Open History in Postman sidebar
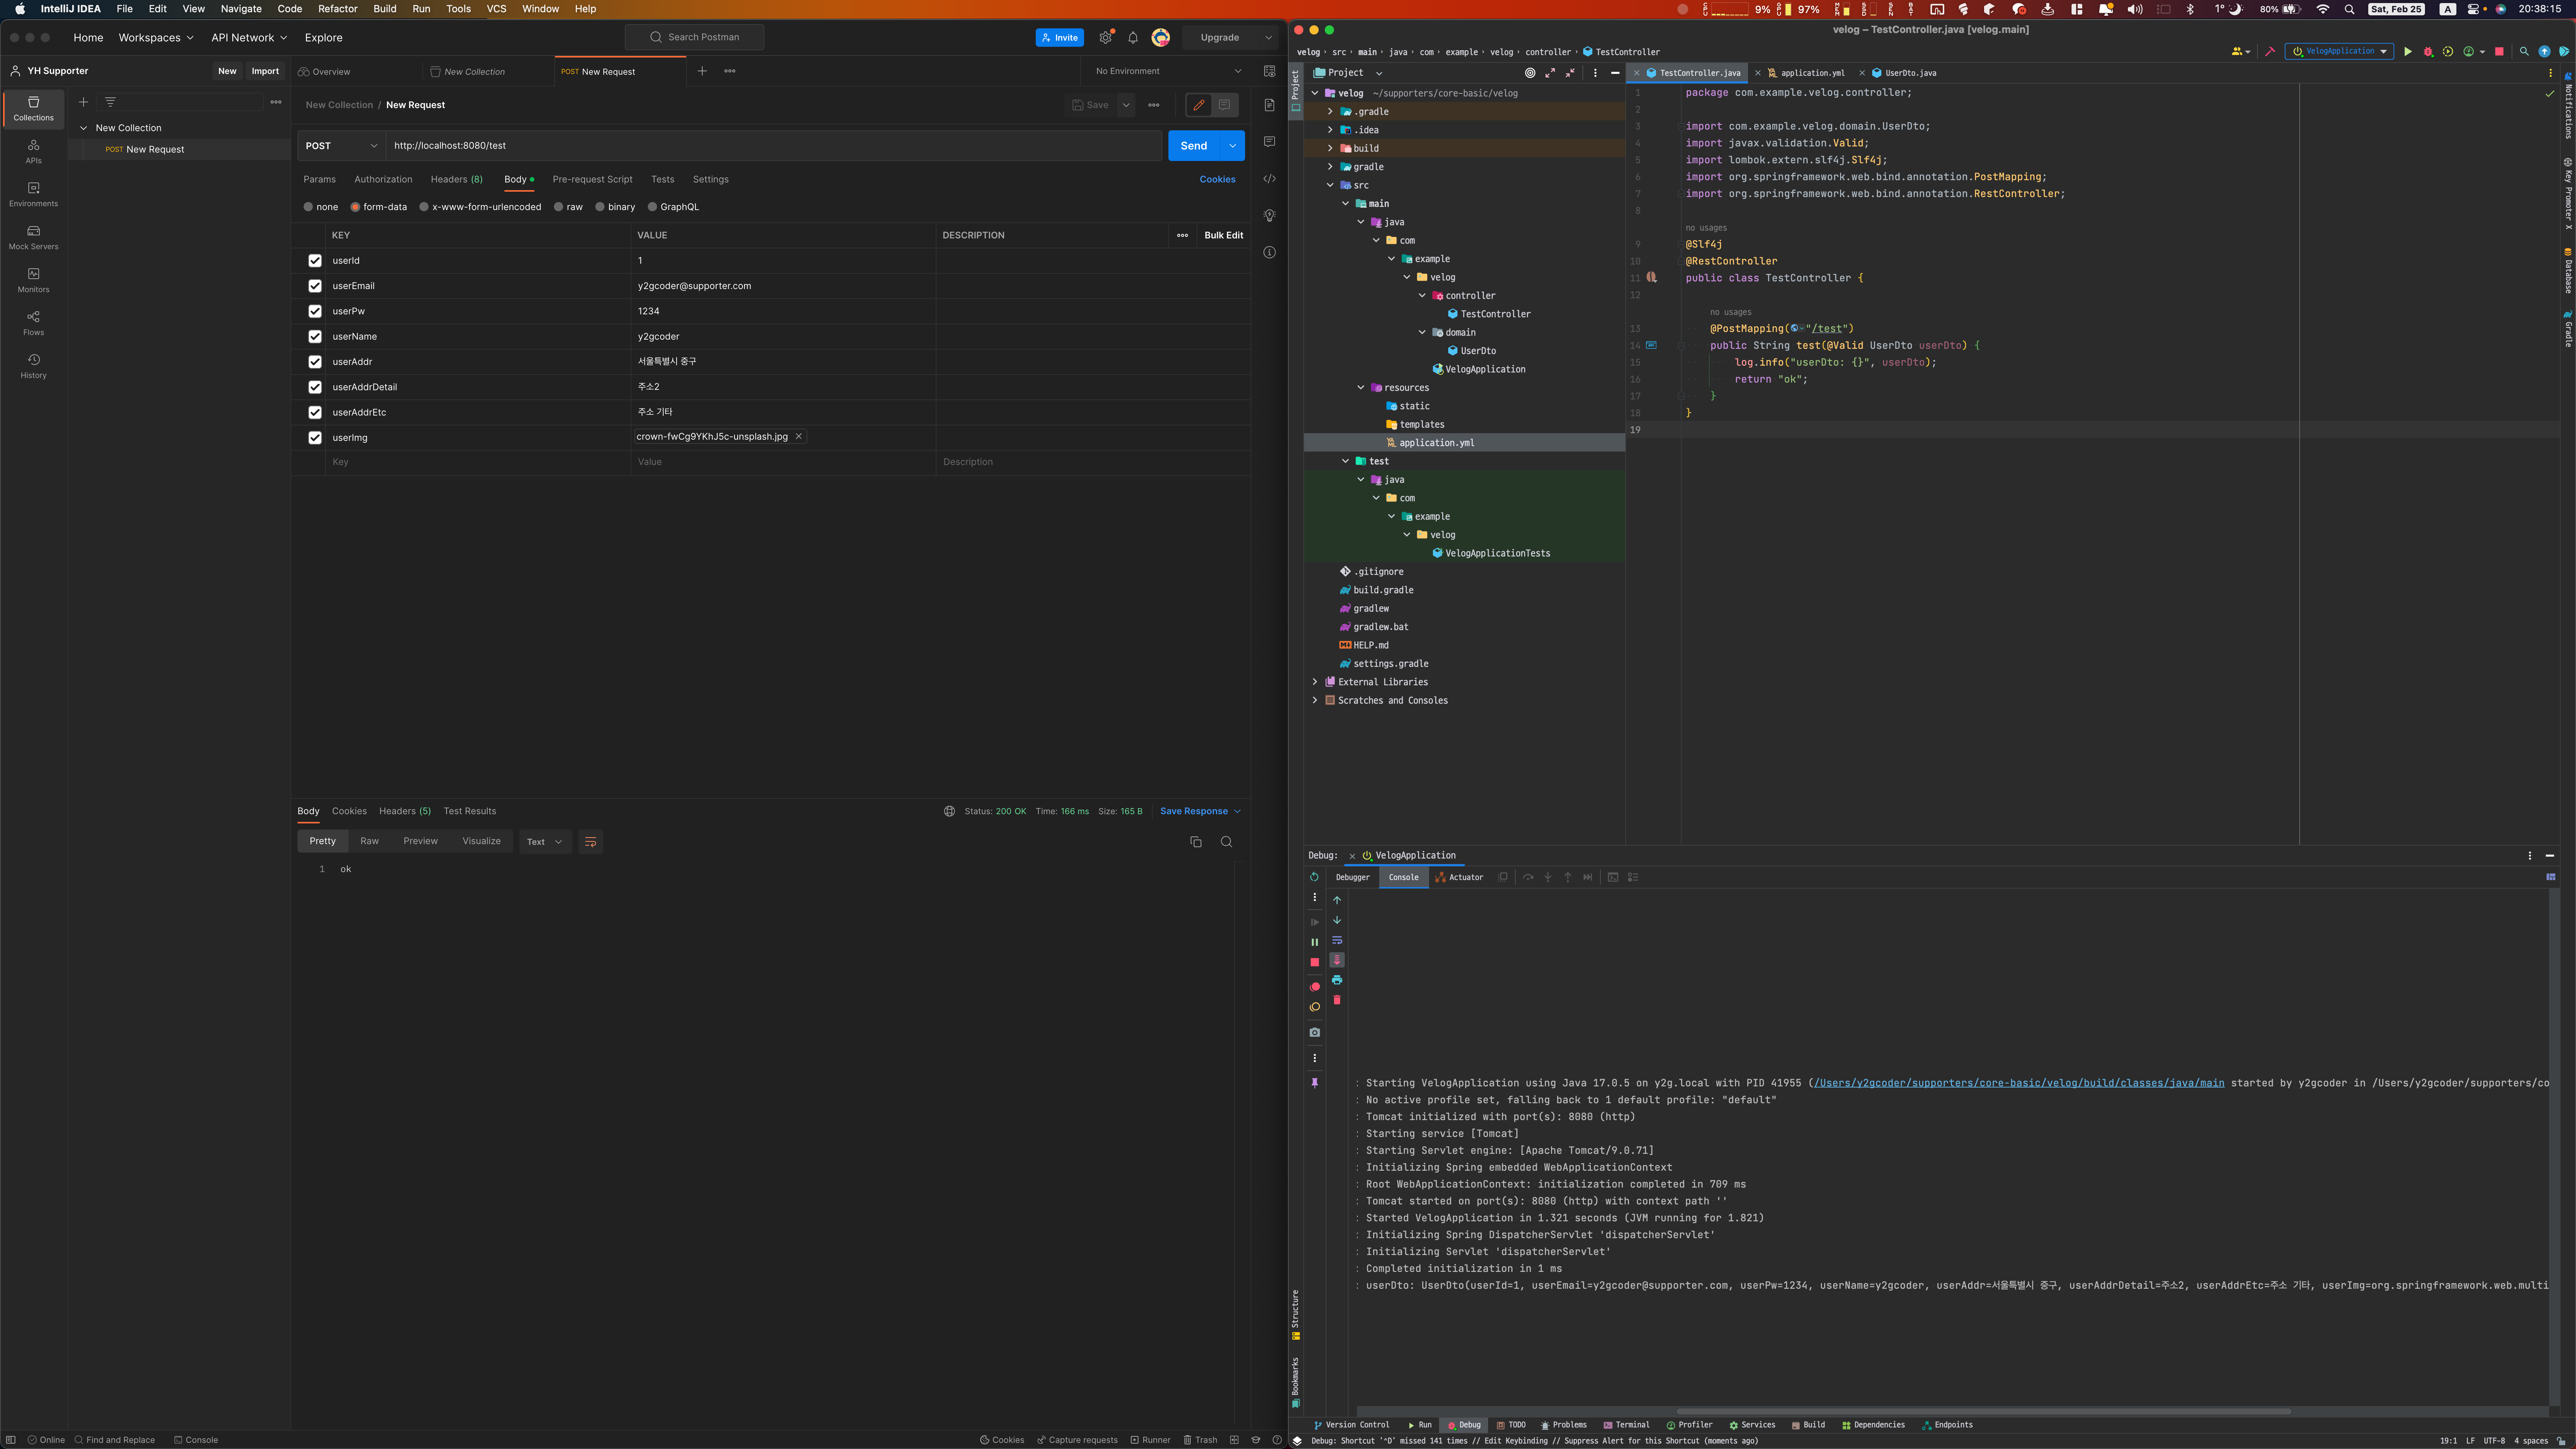This screenshot has width=2576, height=1449. tap(33, 366)
